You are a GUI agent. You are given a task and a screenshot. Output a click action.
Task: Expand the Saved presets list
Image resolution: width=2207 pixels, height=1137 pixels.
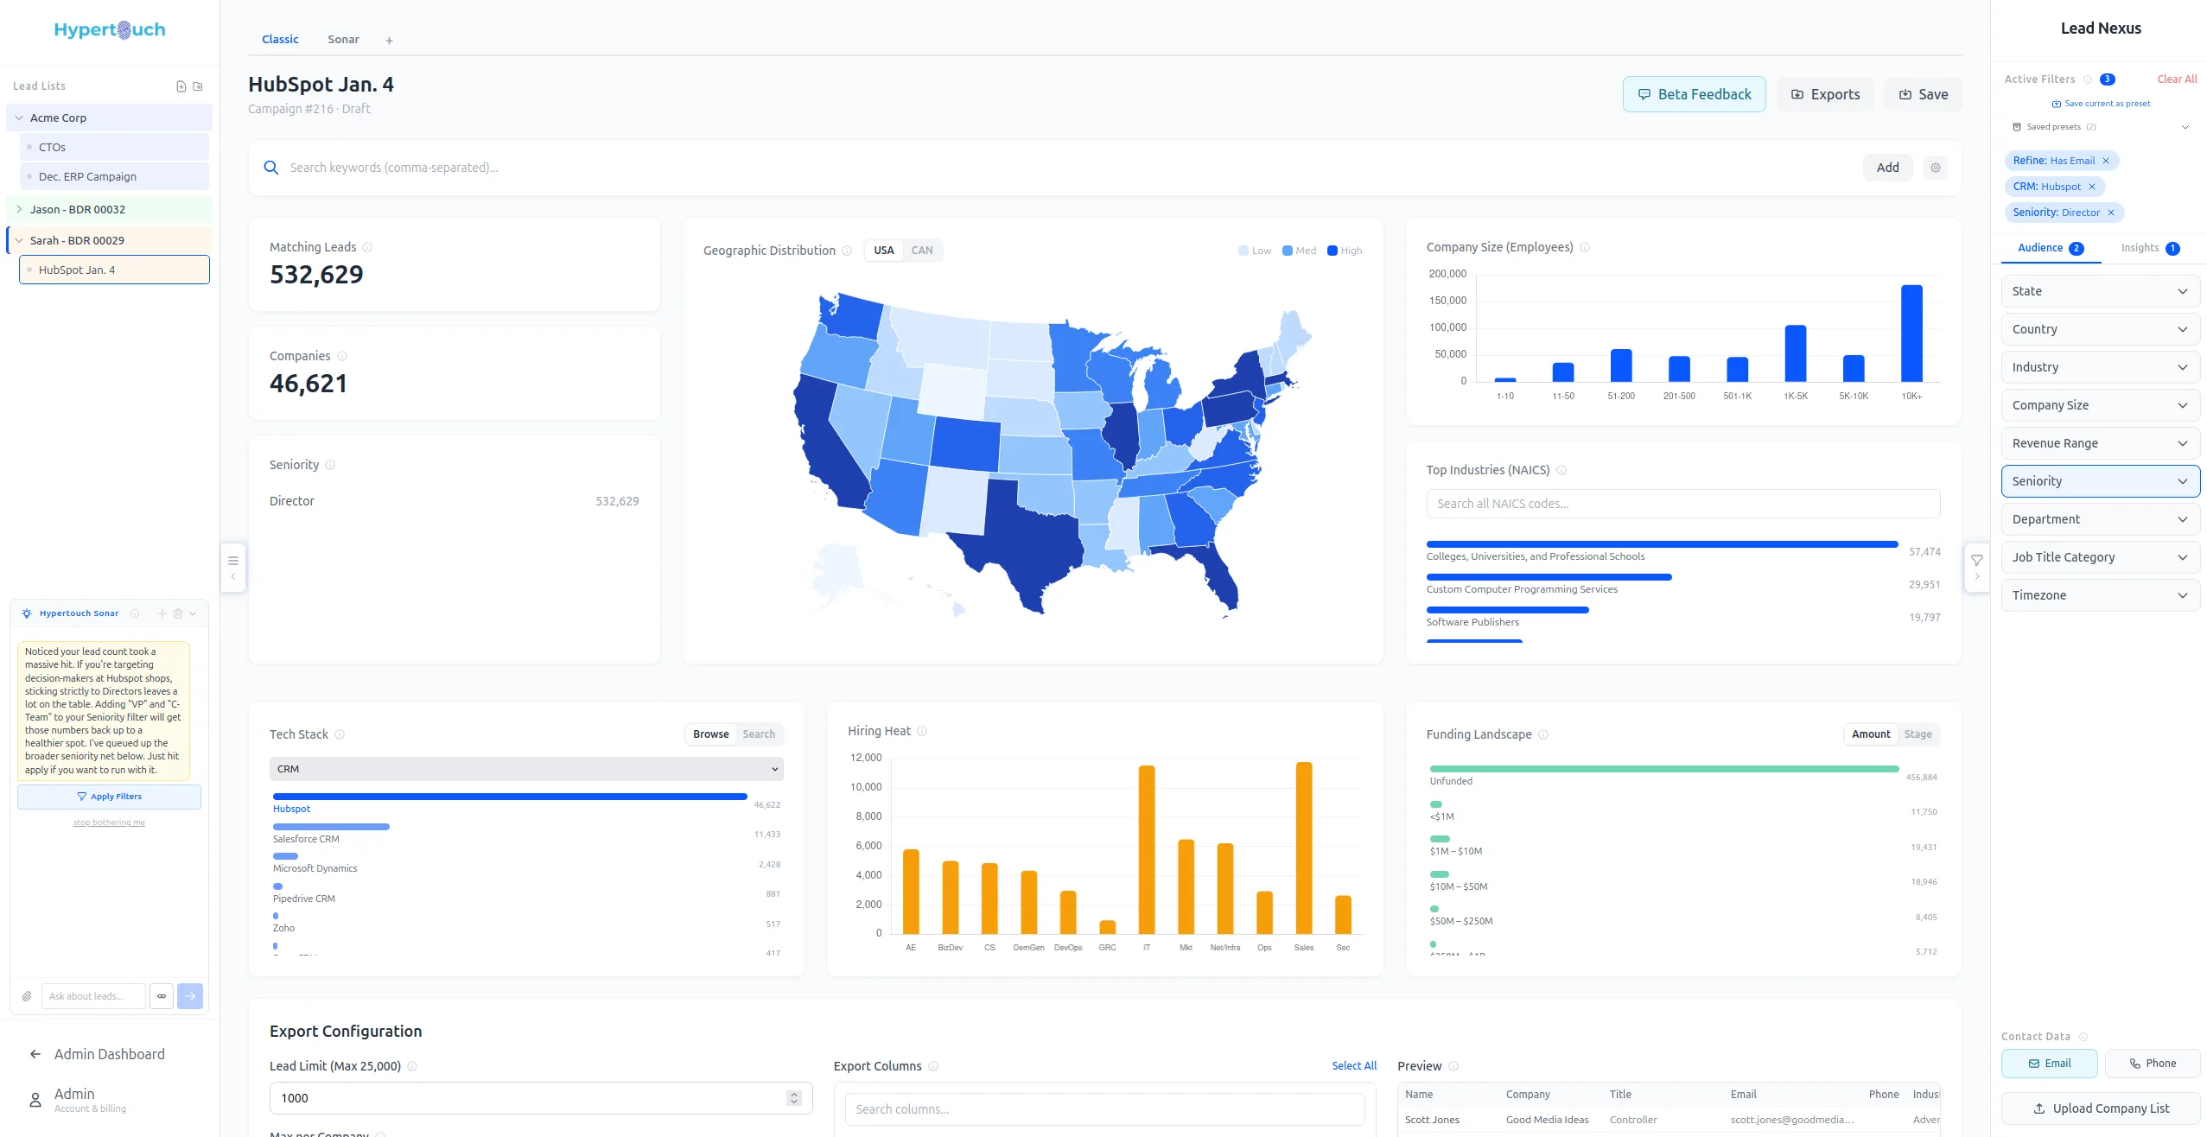point(2100,127)
